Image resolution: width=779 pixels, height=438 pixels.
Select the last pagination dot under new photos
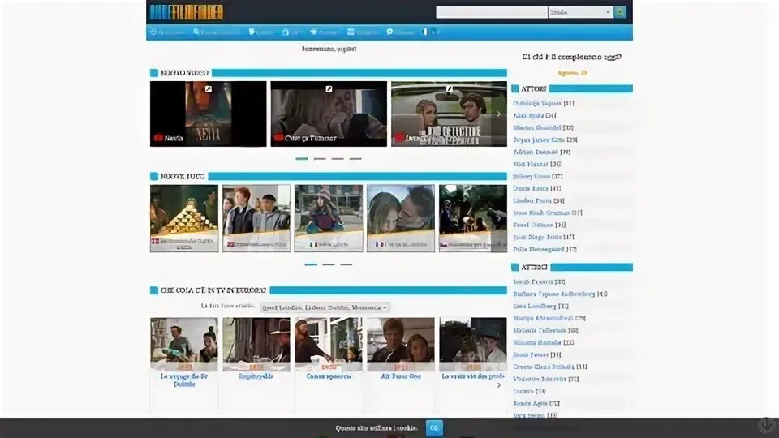tap(346, 264)
